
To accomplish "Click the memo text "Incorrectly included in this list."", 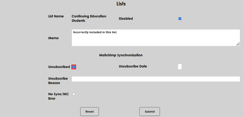I will (x=95, y=32).
